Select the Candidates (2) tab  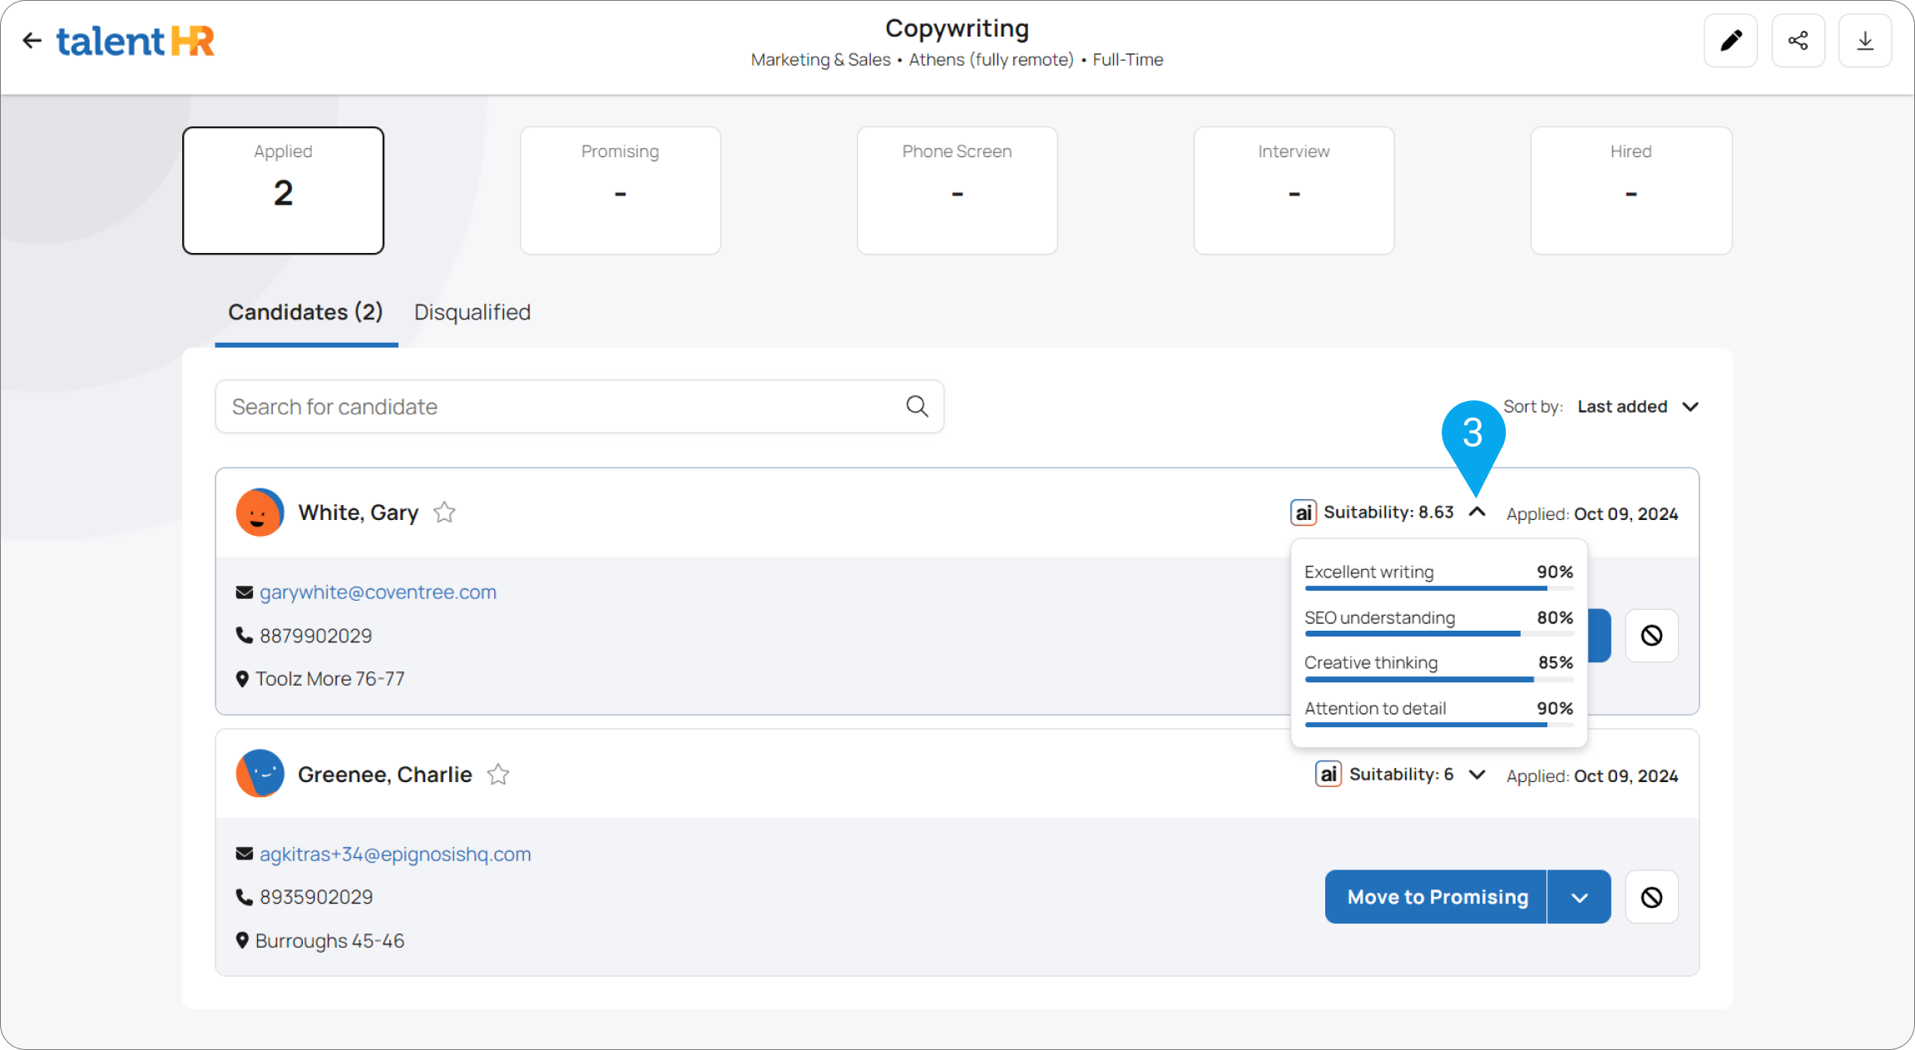[305, 312]
